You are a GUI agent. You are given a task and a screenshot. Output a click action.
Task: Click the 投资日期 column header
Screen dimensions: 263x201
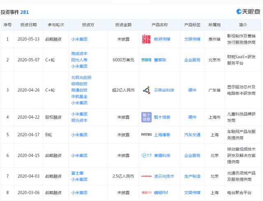(28, 25)
